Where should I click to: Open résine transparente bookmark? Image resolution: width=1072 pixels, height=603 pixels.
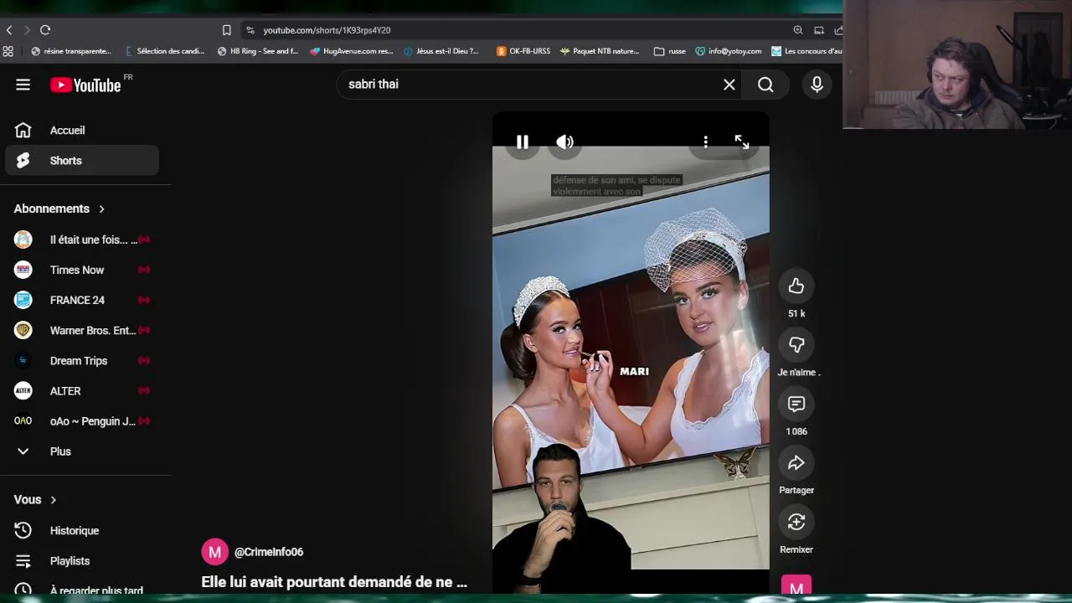[x=71, y=51]
